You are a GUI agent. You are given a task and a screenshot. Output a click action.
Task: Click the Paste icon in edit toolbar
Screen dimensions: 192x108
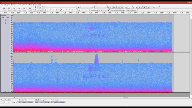click(x=116, y=7)
